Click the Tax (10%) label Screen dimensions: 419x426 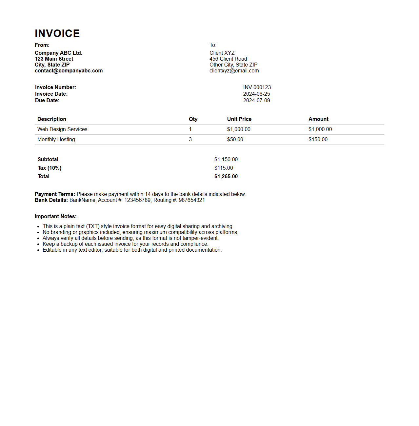point(50,168)
